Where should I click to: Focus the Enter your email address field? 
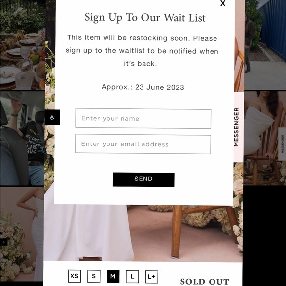pyautogui.click(x=143, y=144)
